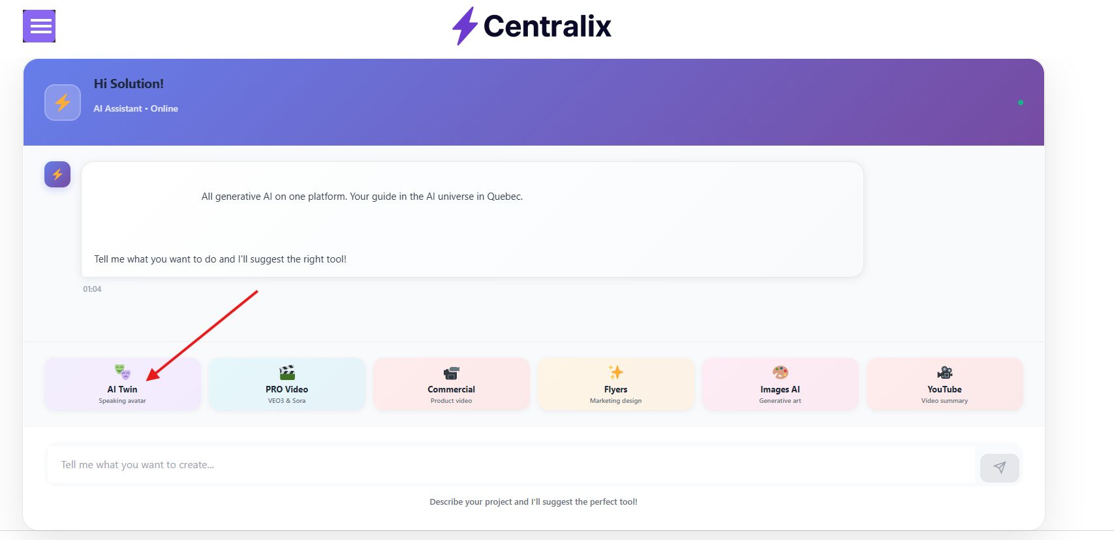
Task: Click the 'Hi Solution!' greeting heading
Action: (129, 84)
